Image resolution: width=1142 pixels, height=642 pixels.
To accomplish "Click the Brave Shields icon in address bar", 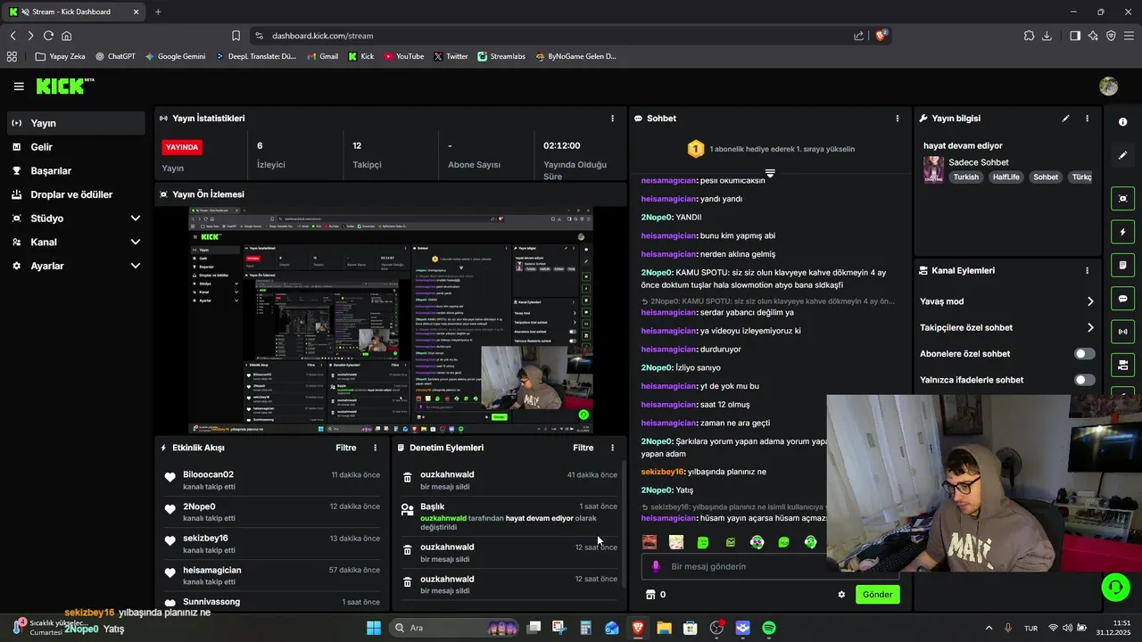I will 881,36.
